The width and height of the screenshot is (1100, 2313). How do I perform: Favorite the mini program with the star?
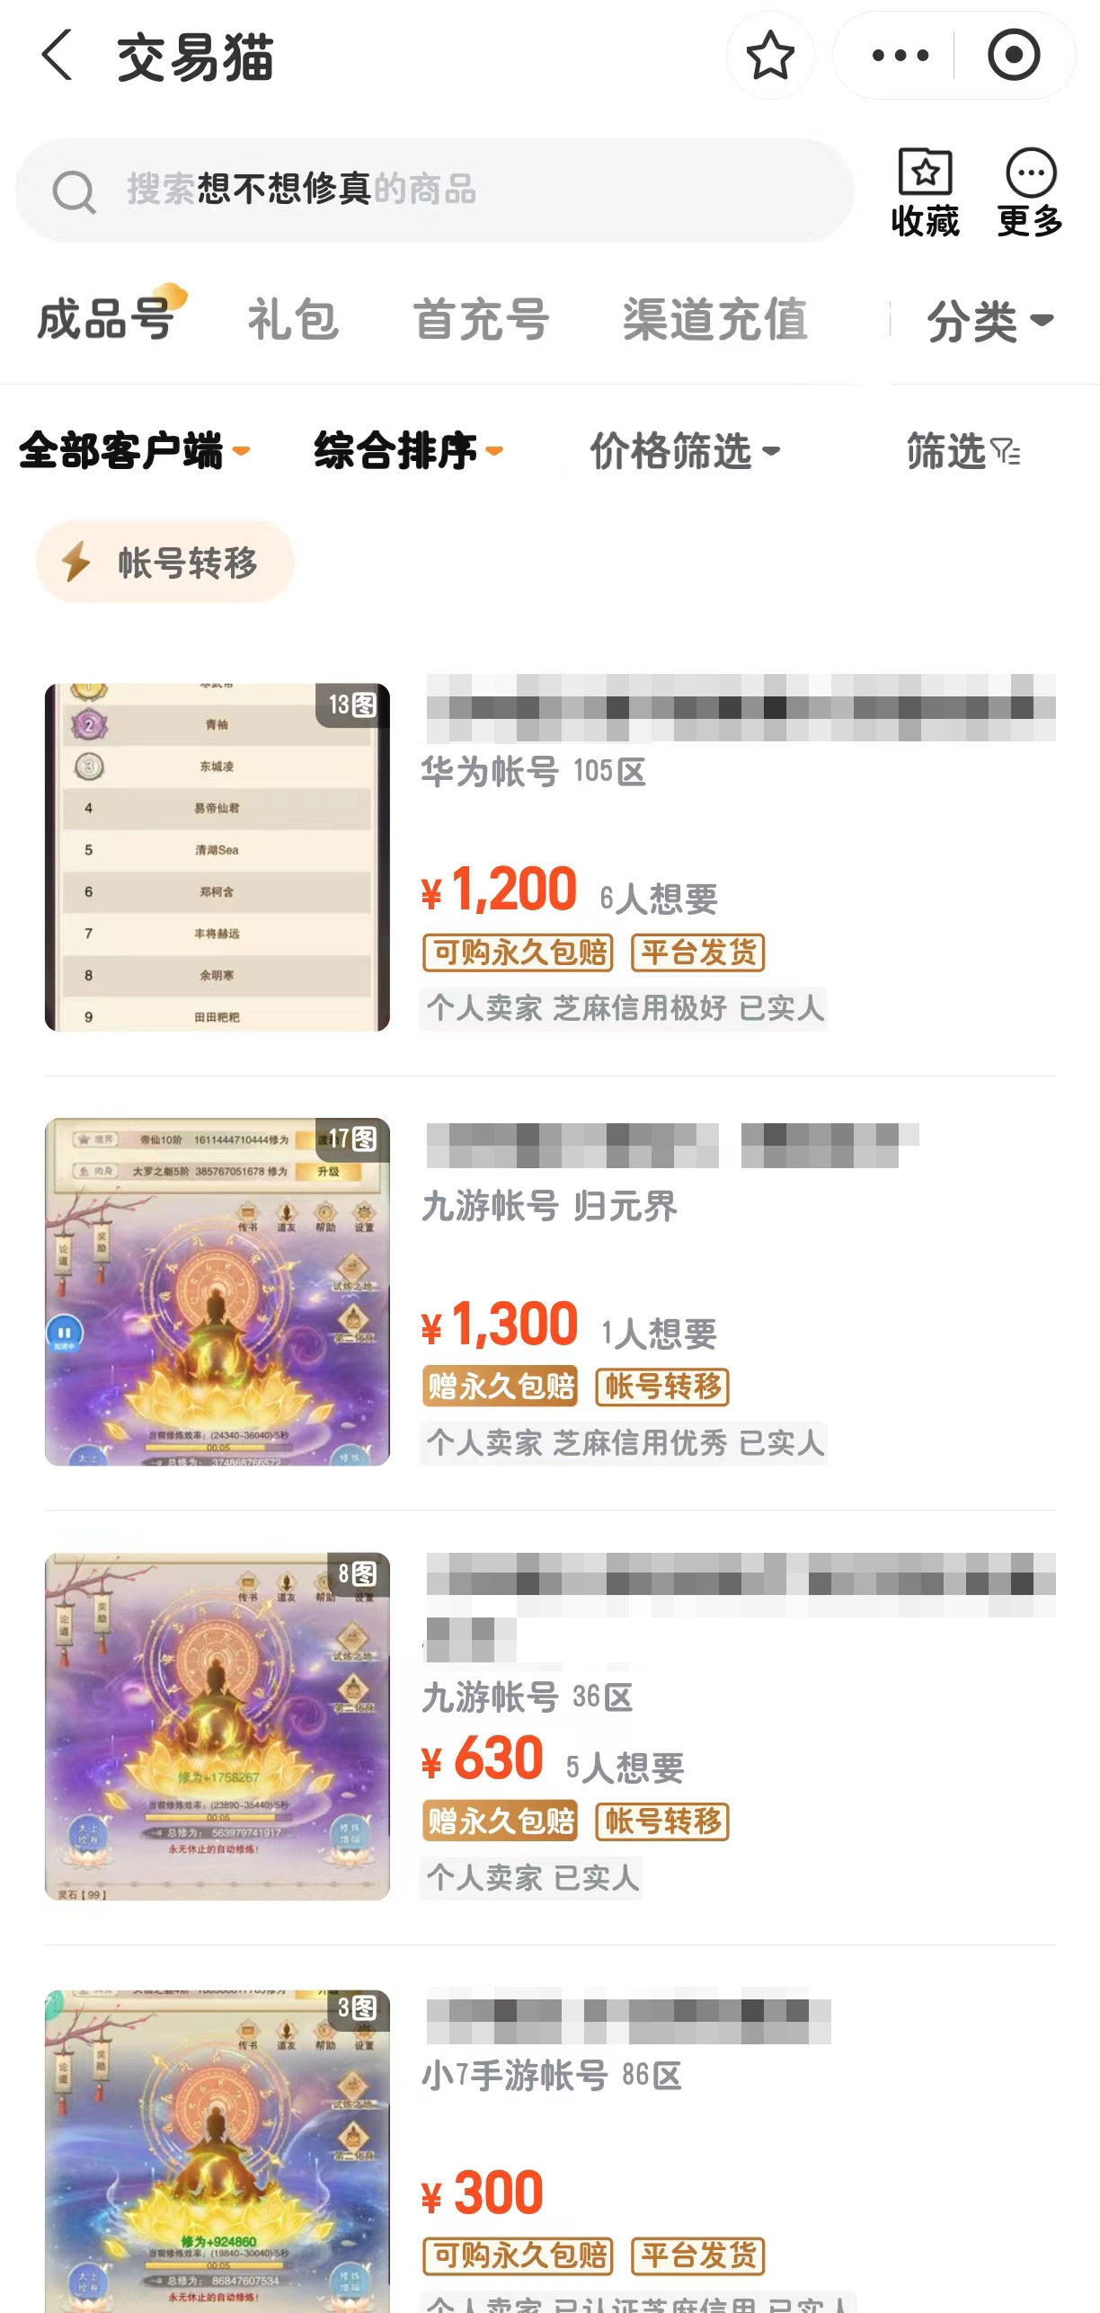tap(770, 56)
